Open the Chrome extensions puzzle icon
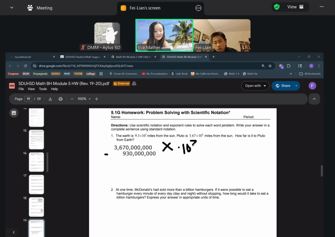The height and width of the screenshot is (237, 335). point(289,66)
